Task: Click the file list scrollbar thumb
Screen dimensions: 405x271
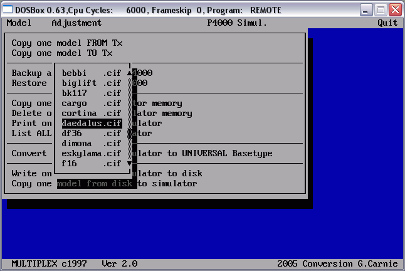Action: 129,134
